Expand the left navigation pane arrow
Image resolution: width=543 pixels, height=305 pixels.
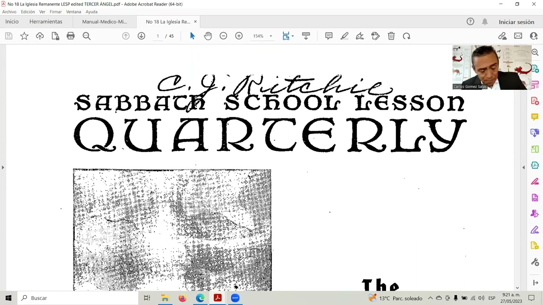[3, 167]
